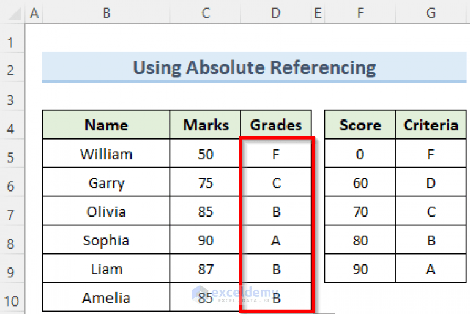Click the 'Name' header cell
Screen dimensions: 470x314
pos(106,124)
